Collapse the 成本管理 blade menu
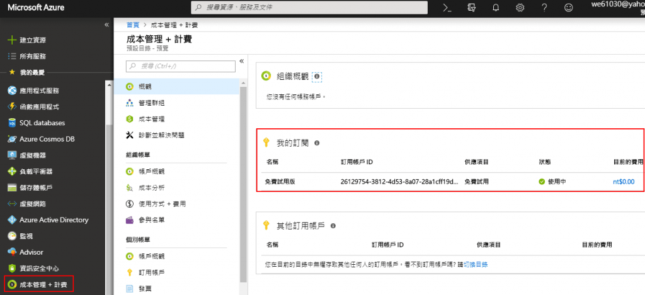This screenshot has height=295, width=645. (x=241, y=61)
